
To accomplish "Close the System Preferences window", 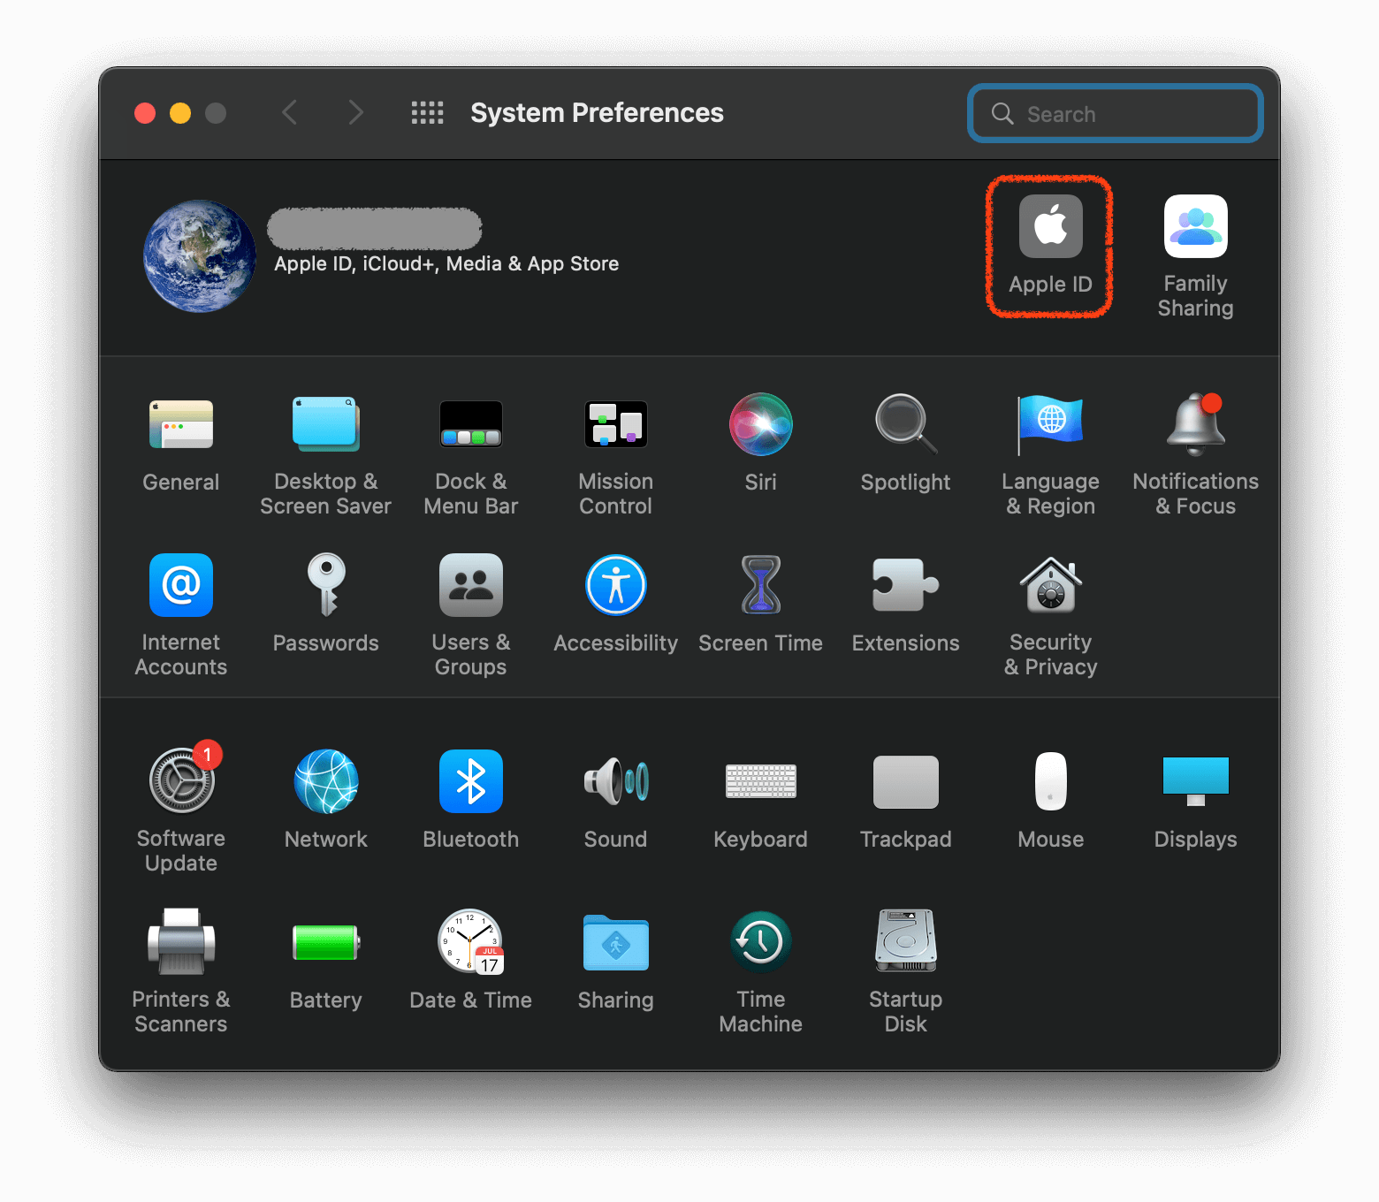I will 145,113.
